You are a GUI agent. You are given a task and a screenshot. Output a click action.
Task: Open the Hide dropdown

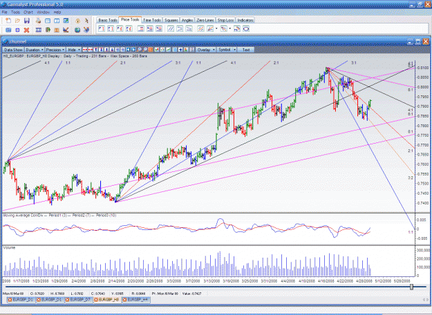click(74, 50)
